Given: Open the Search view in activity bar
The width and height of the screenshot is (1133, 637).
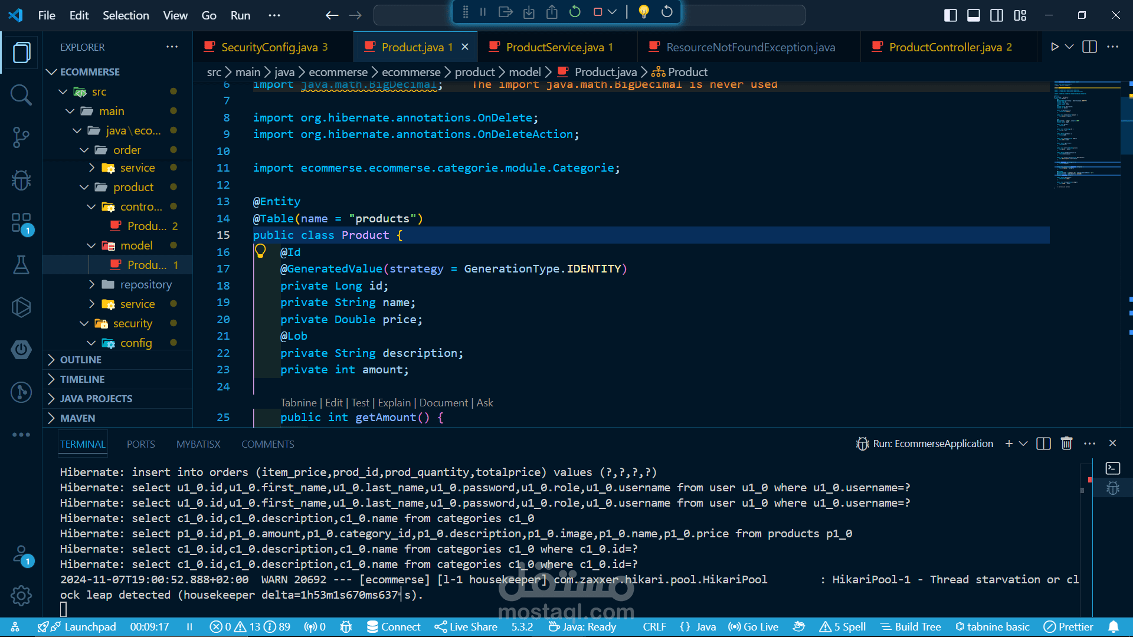Looking at the screenshot, I should 21,95.
